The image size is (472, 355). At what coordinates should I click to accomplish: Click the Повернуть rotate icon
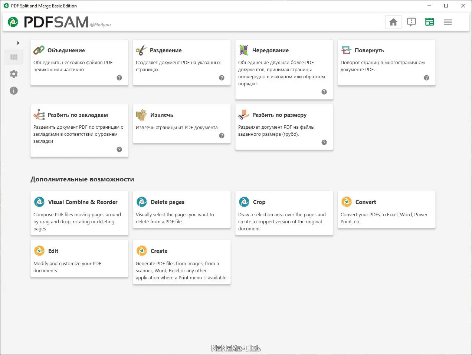click(346, 50)
